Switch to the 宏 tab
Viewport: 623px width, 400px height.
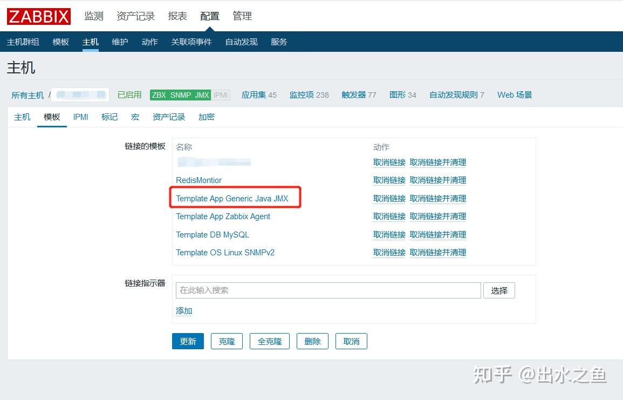pos(135,117)
